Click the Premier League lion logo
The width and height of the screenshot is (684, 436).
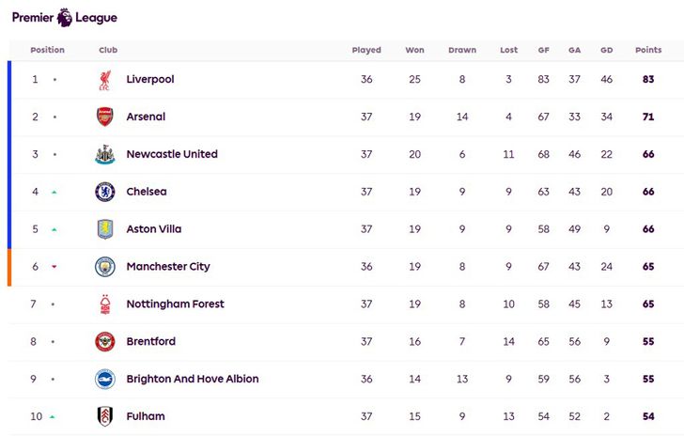point(65,18)
